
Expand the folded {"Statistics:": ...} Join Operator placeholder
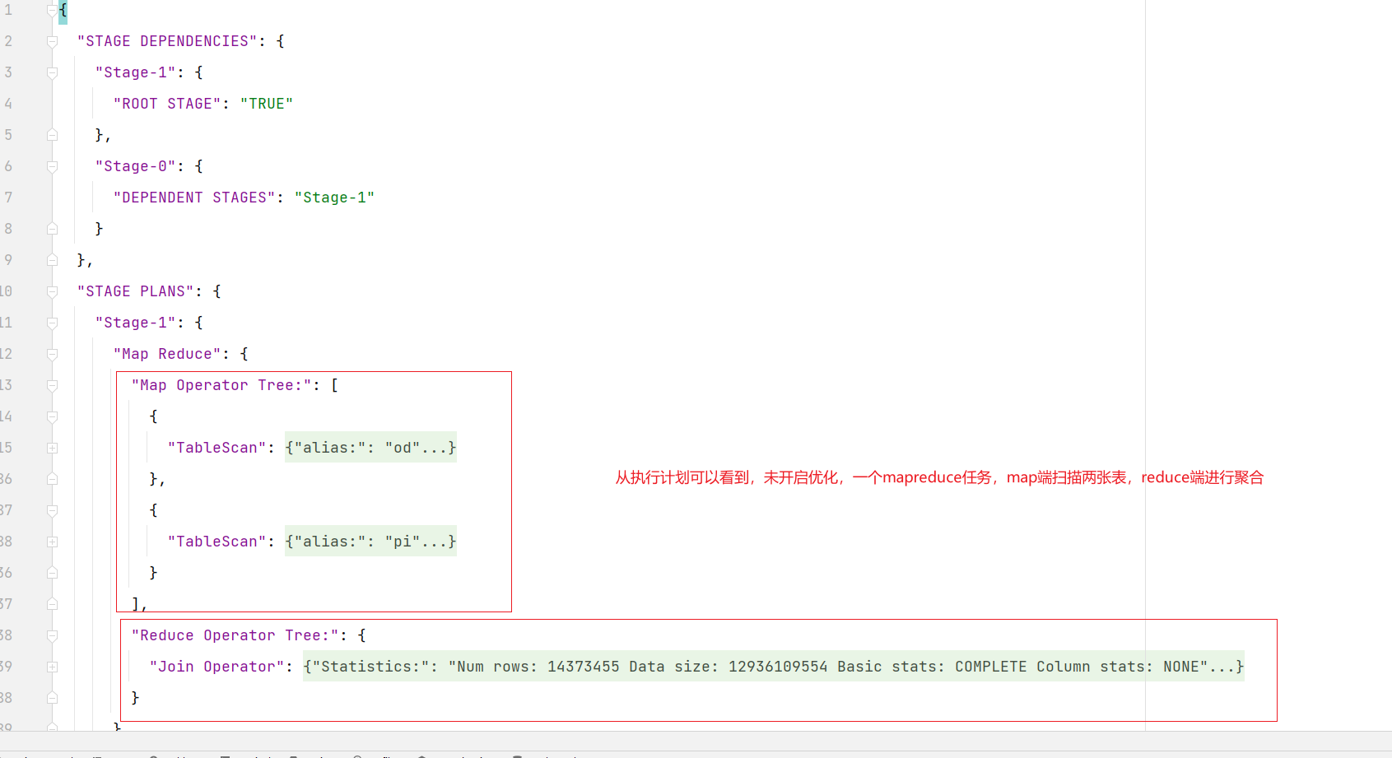click(x=774, y=667)
